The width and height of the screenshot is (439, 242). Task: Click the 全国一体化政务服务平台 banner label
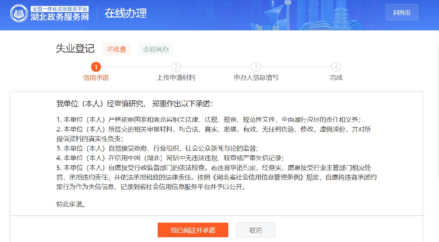(x=60, y=8)
